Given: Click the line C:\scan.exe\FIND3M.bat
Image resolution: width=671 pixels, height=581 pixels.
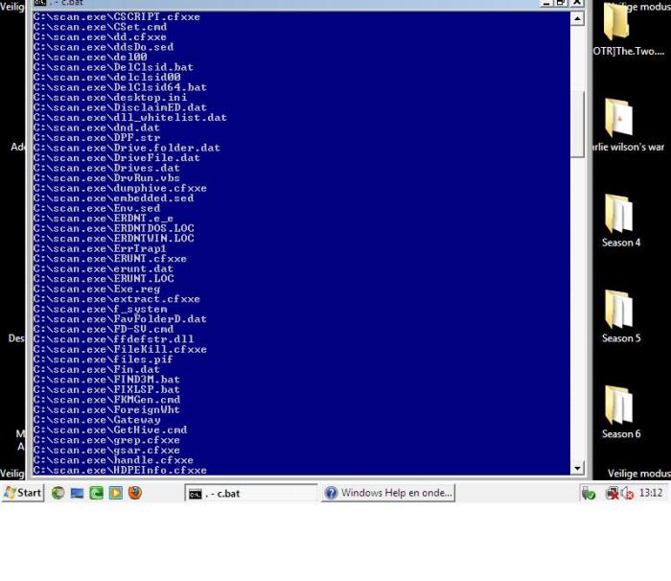Looking at the screenshot, I should click(x=106, y=380).
